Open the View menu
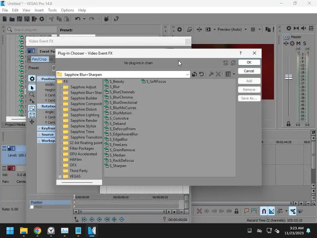 coord(26,10)
